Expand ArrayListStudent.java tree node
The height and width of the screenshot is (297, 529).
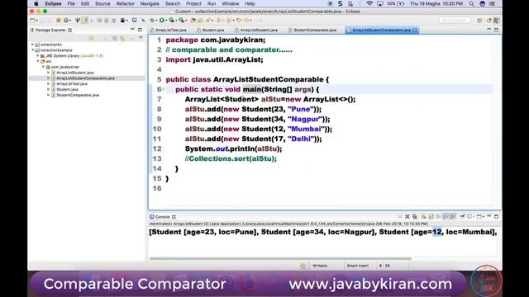(48, 73)
